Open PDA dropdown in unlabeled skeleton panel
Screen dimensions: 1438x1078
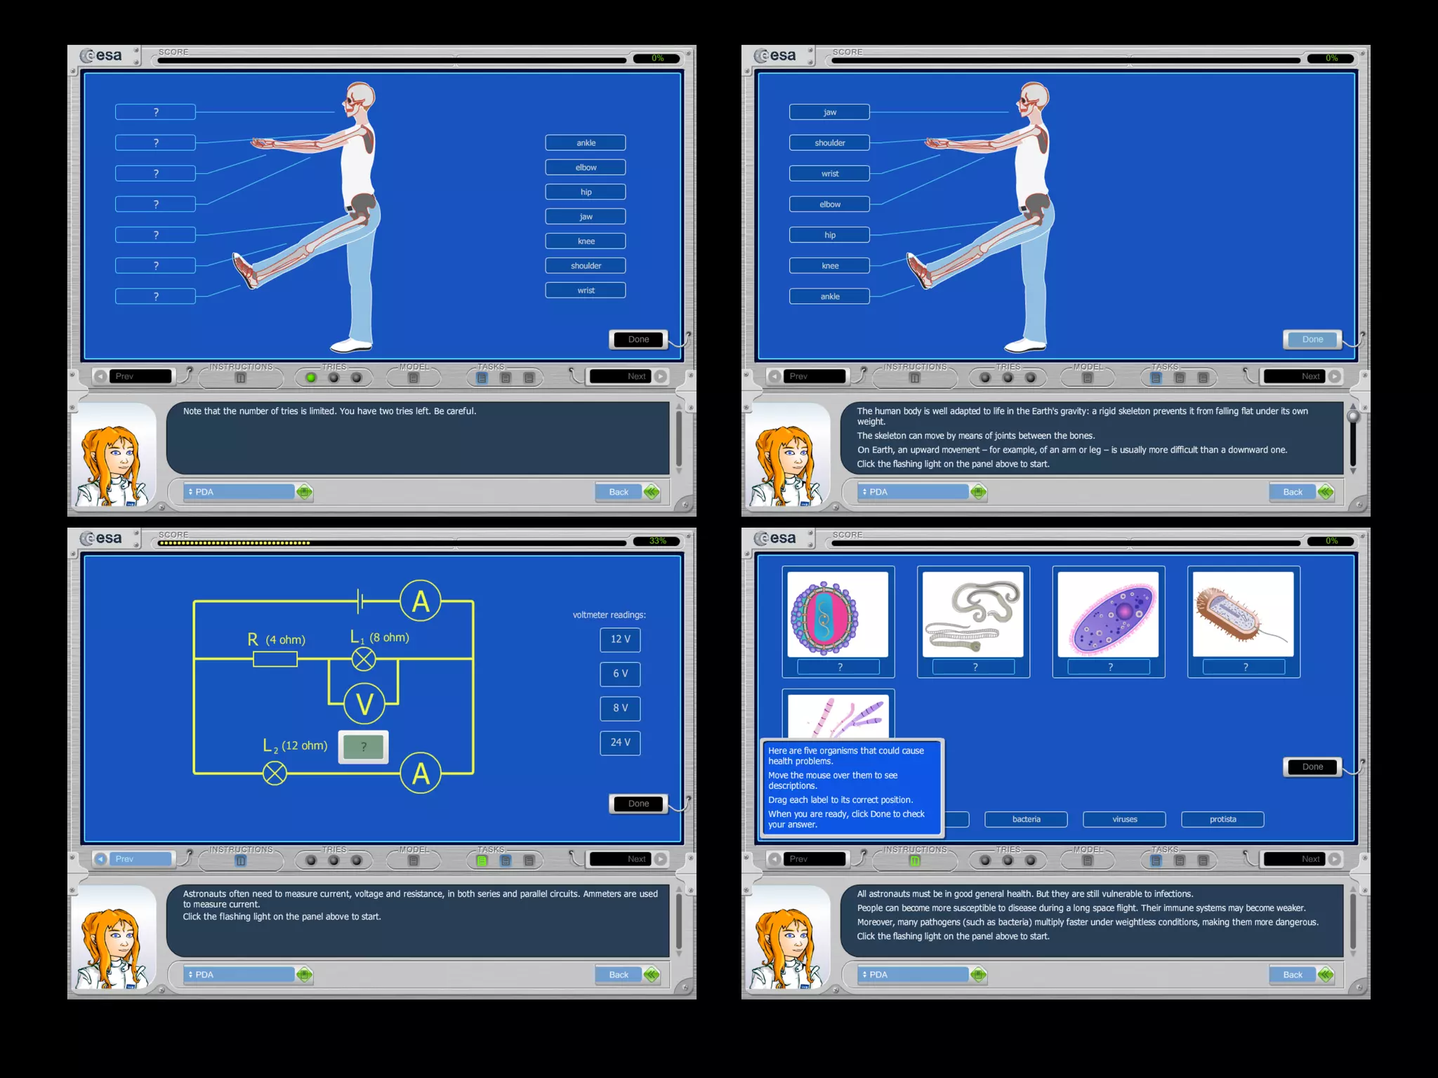pyautogui.click(x=239, y=492)
